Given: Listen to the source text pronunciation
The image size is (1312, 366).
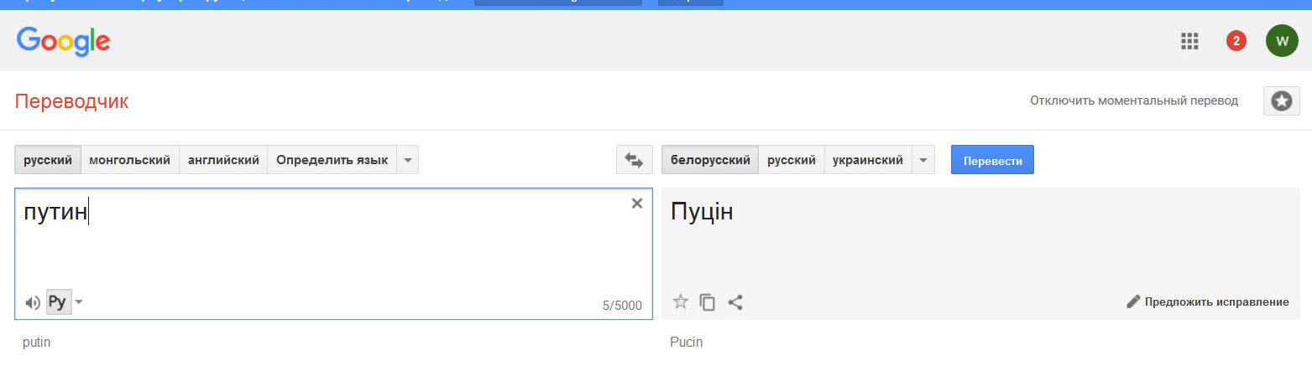Looking at the screenshot, I should click(33, 302).
